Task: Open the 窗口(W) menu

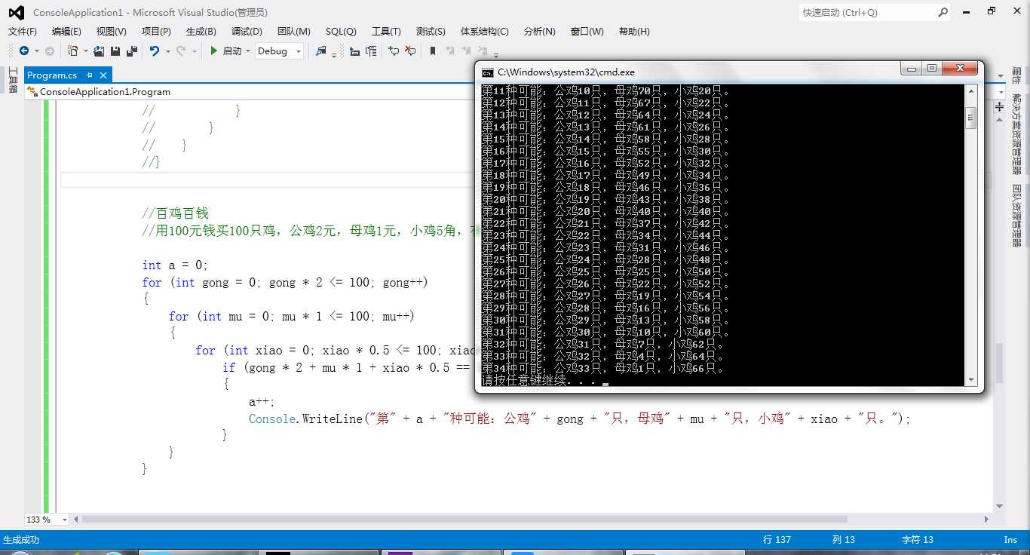Action: point(587,31)
